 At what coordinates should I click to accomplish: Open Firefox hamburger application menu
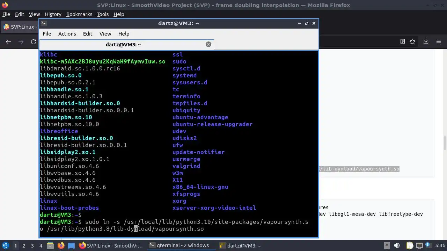[x=439, y=41]
